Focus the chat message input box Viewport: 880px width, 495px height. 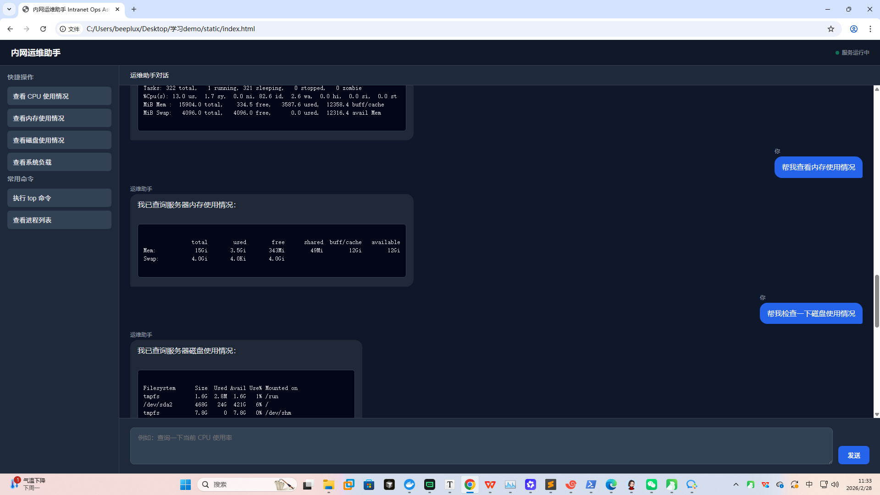point(481,446)
